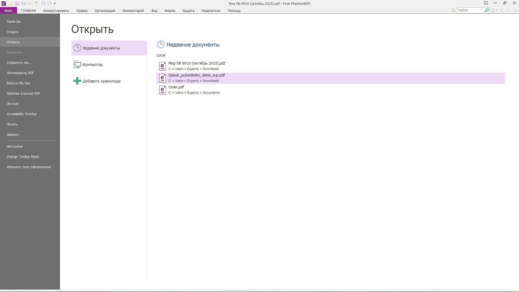Image resolution: width=519 pixels, height=292 pixels.
Task: Switch to the Организация tab
Action: pyautogui.click(x=105, y=11)
